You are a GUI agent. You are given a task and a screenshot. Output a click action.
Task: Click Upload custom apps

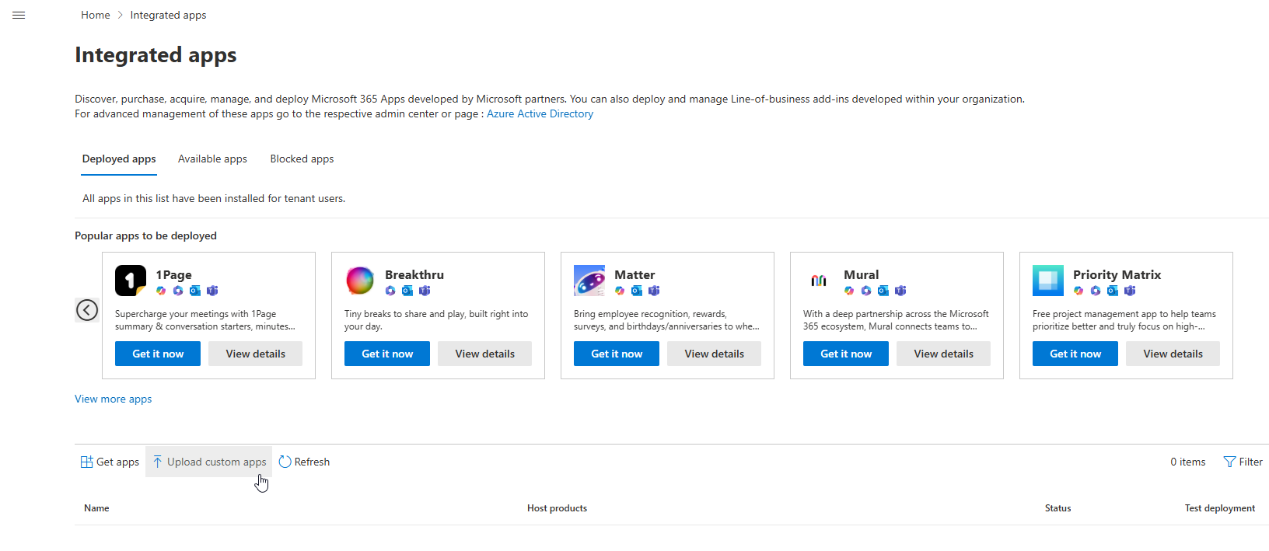[x=209, y=462]
